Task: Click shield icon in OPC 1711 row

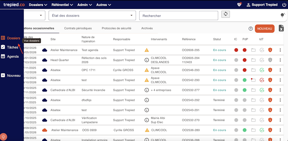Action: point(270,70)
